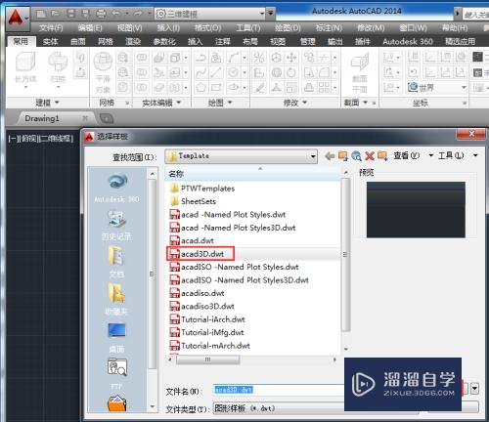Open the Autodesk 360 location in places sidebar
This screenshot has height=422, width=489.
(x=116, y=189)
